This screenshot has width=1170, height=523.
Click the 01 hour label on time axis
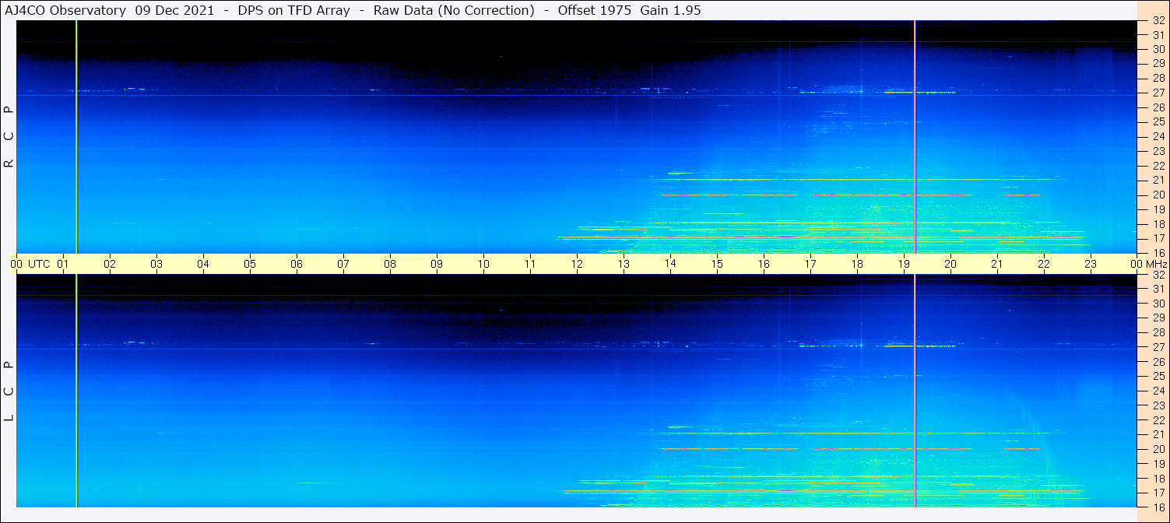pos(63,264)
